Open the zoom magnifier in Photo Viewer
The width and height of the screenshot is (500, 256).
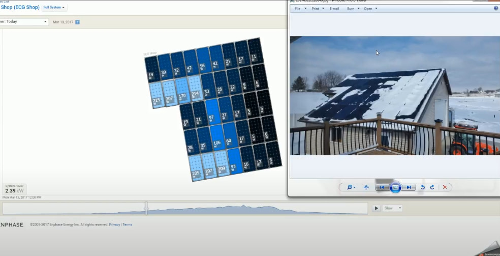pyautogui.click(x=351, y=187)
